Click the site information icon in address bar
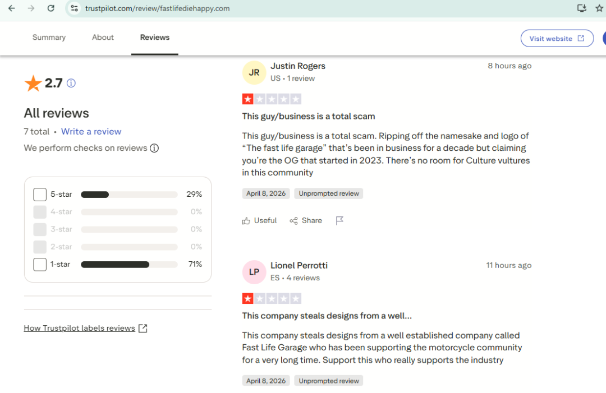The image size is (606, 393). point(75,8)
